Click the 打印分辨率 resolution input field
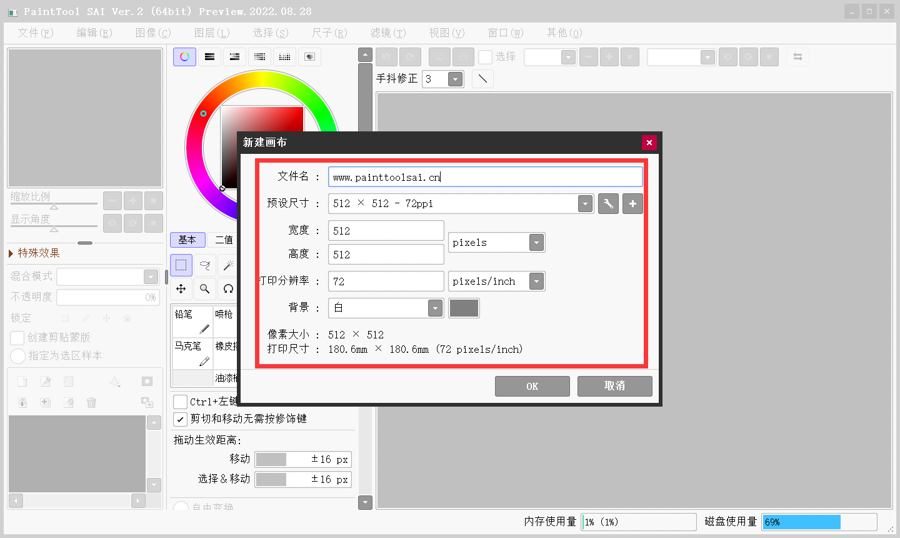Screen dimensions: 900x538 click(386, 282)
